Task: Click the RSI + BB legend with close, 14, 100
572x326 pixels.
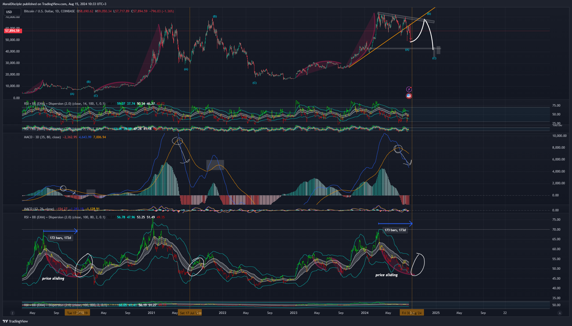Action: [65, 104]
